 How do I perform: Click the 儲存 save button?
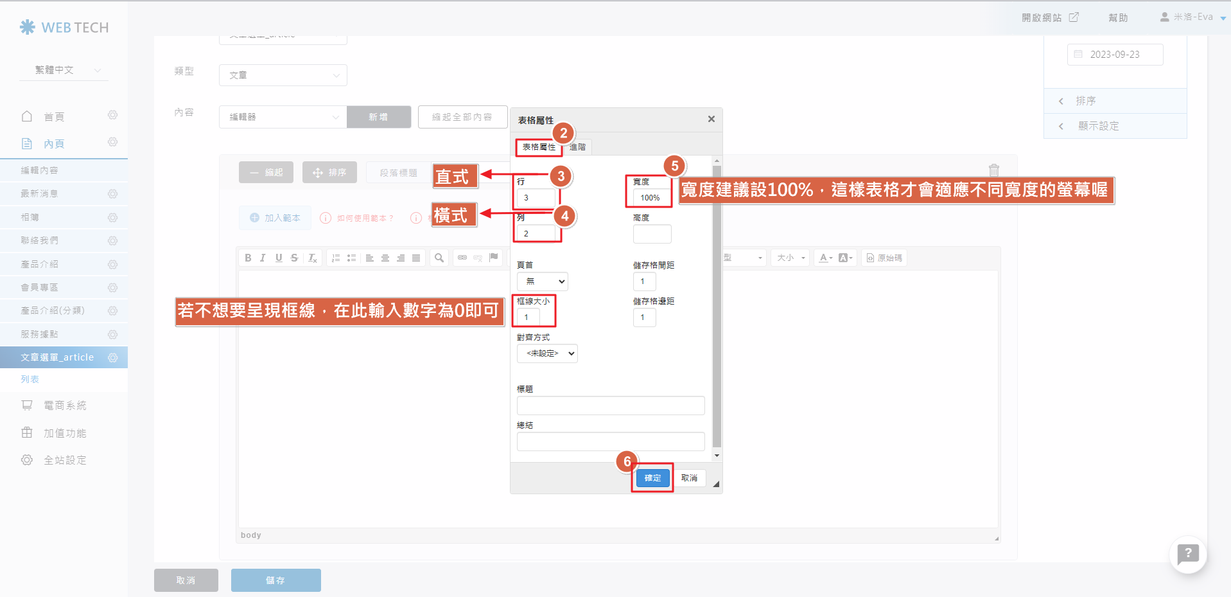(x=275, y=580)
